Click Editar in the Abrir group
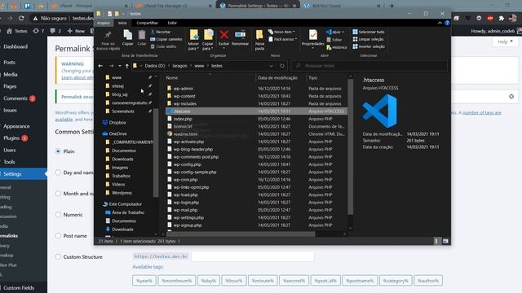 (x=334, y=40)
